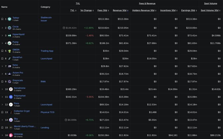Bookmark the StonkFun row
The height and width of the screenshot is (139, 223).
coord(2,58)
